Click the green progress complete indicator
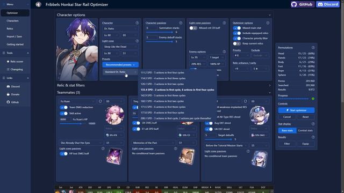This screenshot has width=344, height=193. 313,99
